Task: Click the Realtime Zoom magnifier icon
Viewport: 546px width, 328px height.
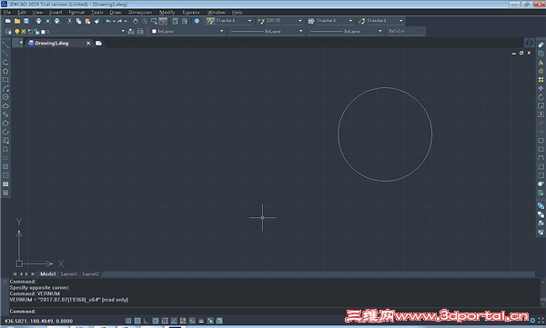Action: [145, 21]
